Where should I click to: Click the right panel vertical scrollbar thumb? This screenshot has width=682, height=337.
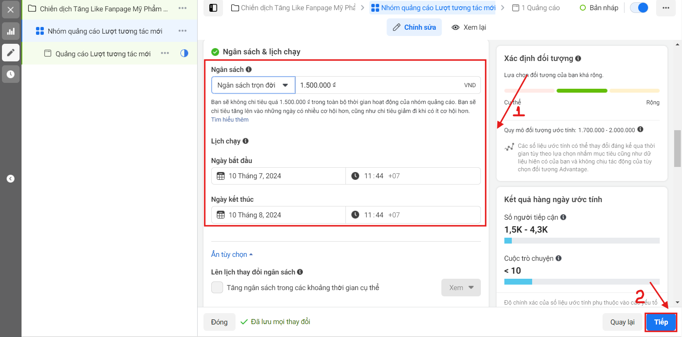(x=678, y=149)
